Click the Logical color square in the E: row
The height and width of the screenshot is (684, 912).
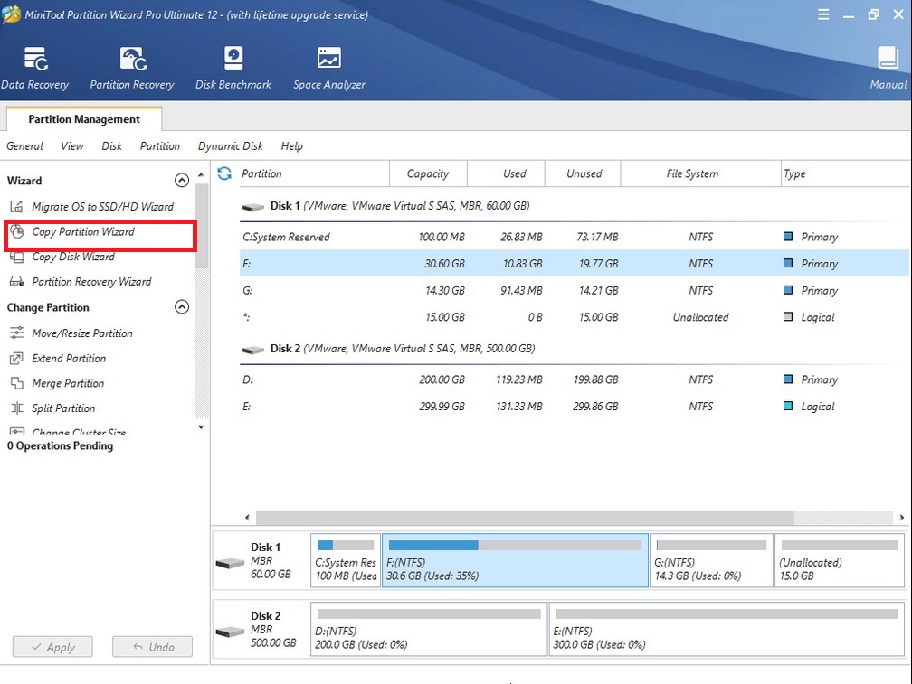coord(788,406)
